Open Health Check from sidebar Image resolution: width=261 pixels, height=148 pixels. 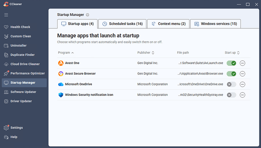coord(20,27)
